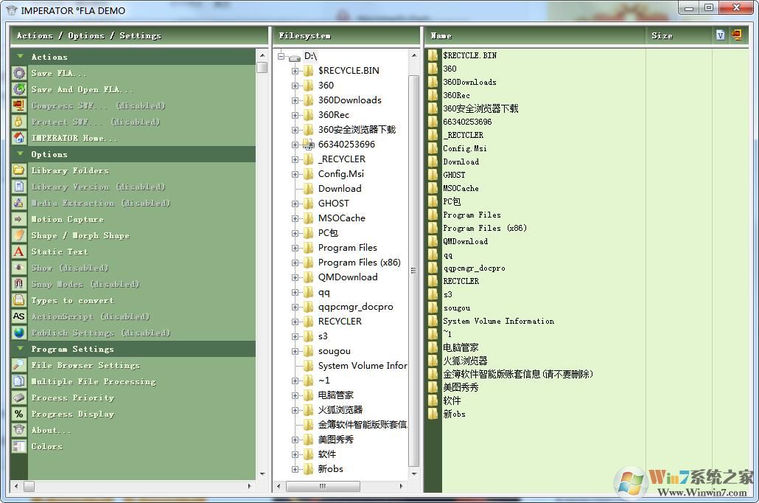Click the Save And Open FLA green icon
Image resolution: width=759 pixels, height=503 pixels.
click(x=20, y=89)
